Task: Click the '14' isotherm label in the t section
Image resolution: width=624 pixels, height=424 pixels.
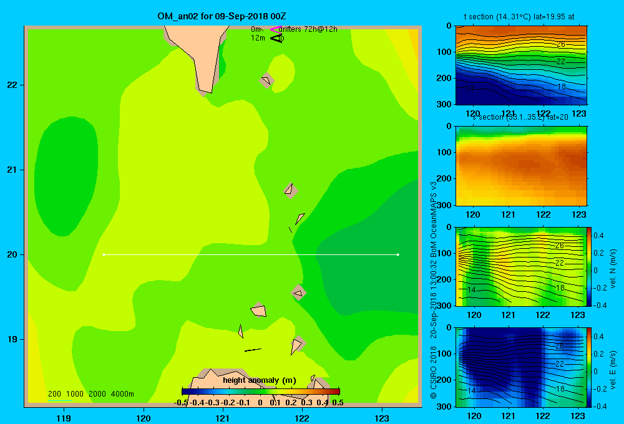Action: tap(470, 89)
